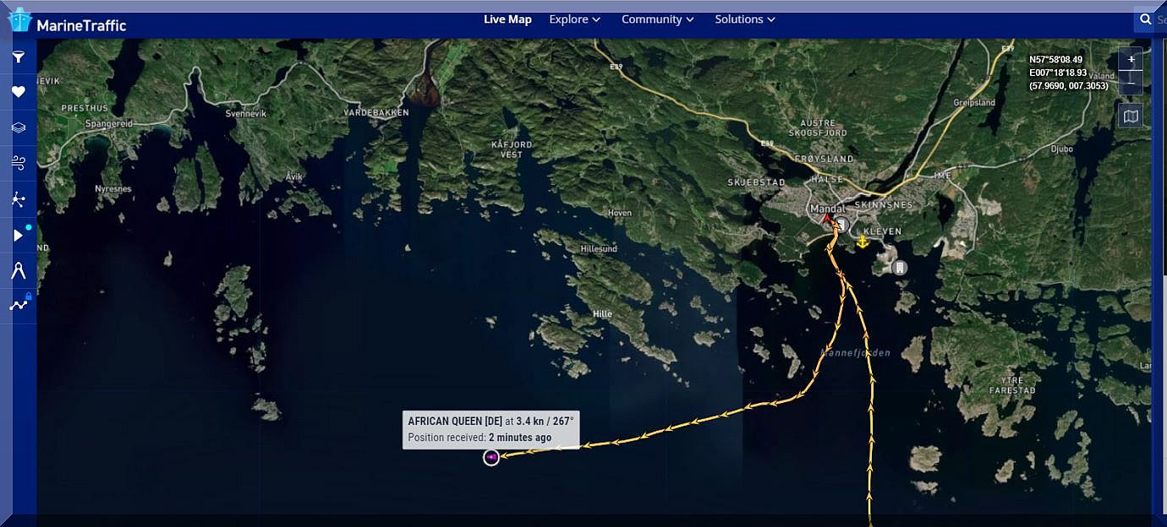1167x527 pixels.
Task: Click the red vessel arrow at Mandal
Action: [827, 220]
